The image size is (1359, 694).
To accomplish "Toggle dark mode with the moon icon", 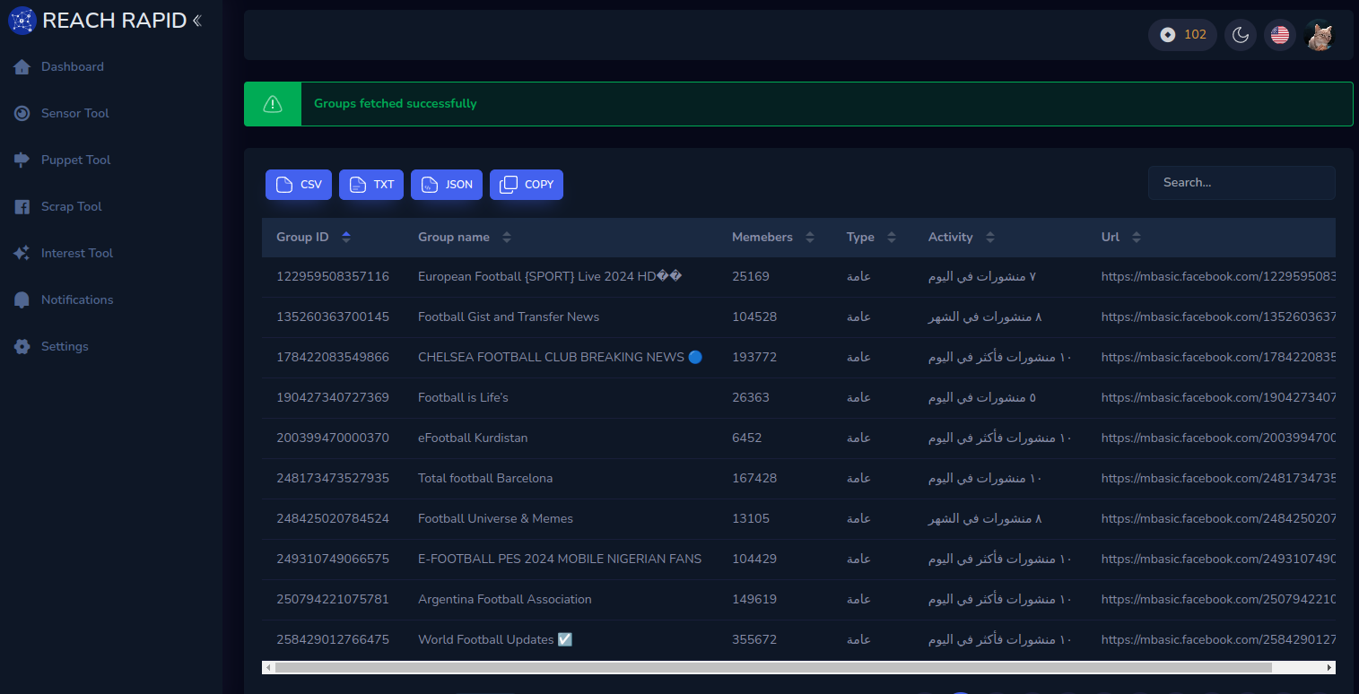I will [1241, 35].
